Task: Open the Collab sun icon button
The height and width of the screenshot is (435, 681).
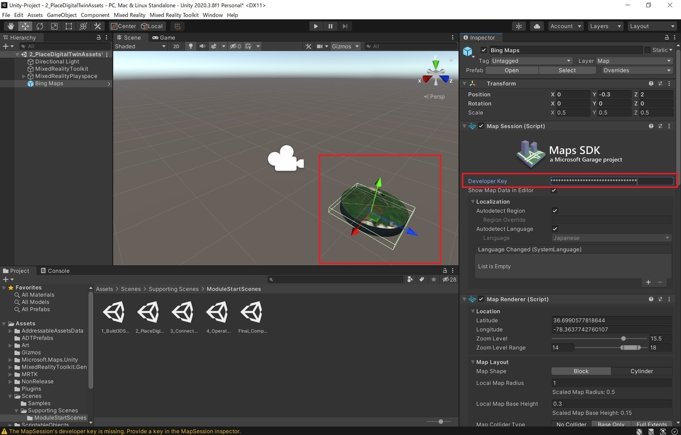Action: pyautogui.click(x=519, y=26)
